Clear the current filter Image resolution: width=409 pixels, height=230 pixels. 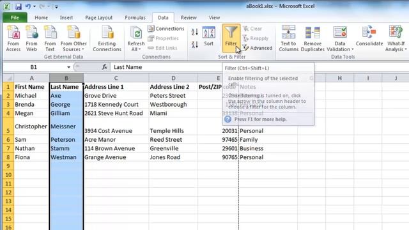[252, 29]
